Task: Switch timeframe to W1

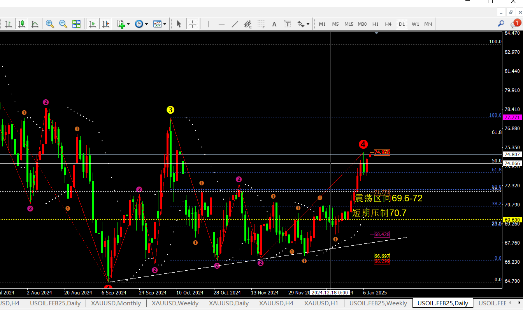Action: [x=415, y=24]
